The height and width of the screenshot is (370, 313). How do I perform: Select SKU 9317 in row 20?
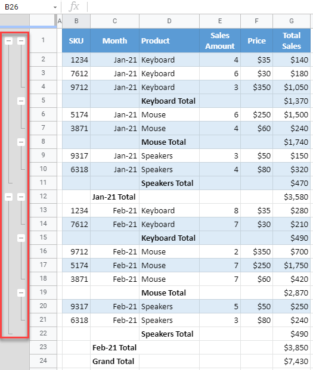(x=76, y=306)
